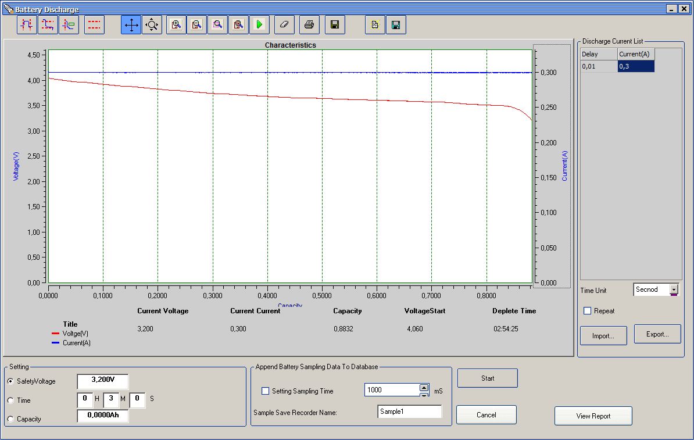The image size is (694, 440).
Task: Activate the pan (four-arrow move) tool
Action: point(131,25)
